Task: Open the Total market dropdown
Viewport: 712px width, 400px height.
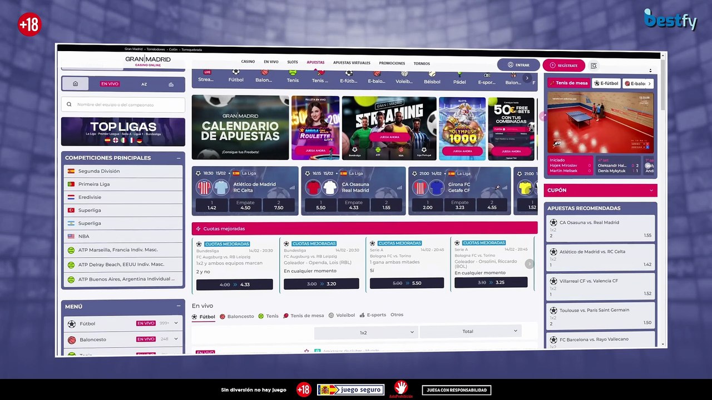Action: pyautogui.click(x=471, y=331)
